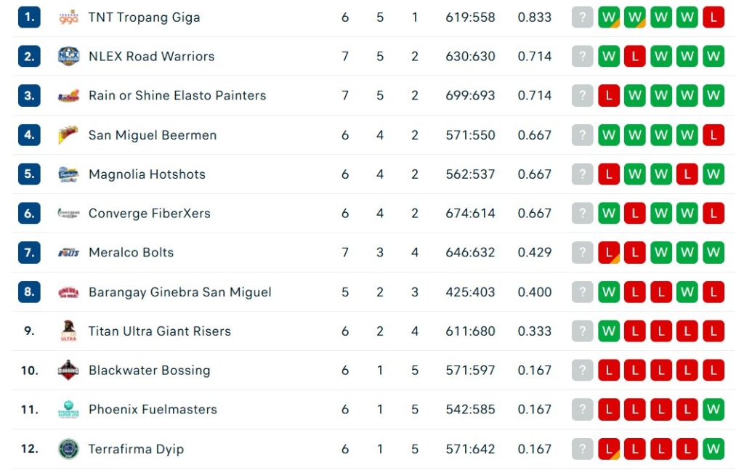Click Magnolia Hotshots' first L result badge

click(x=609, y=174)
